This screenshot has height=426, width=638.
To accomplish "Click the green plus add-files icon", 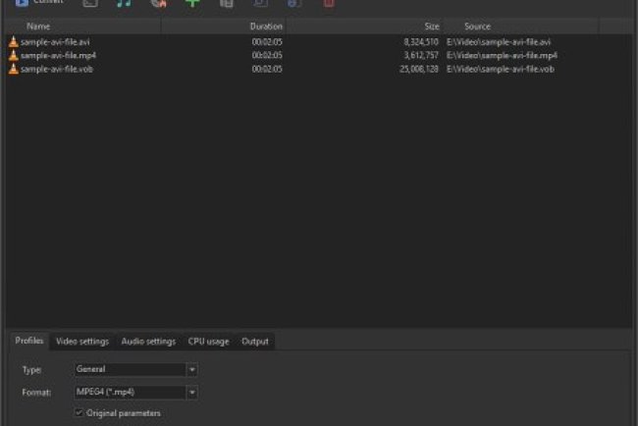I will coord(192,3).
